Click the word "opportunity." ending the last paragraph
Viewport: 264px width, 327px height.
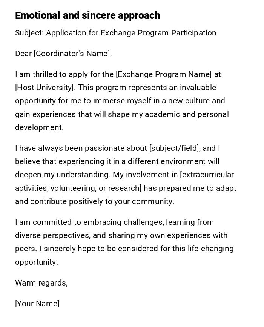point(37,262)
